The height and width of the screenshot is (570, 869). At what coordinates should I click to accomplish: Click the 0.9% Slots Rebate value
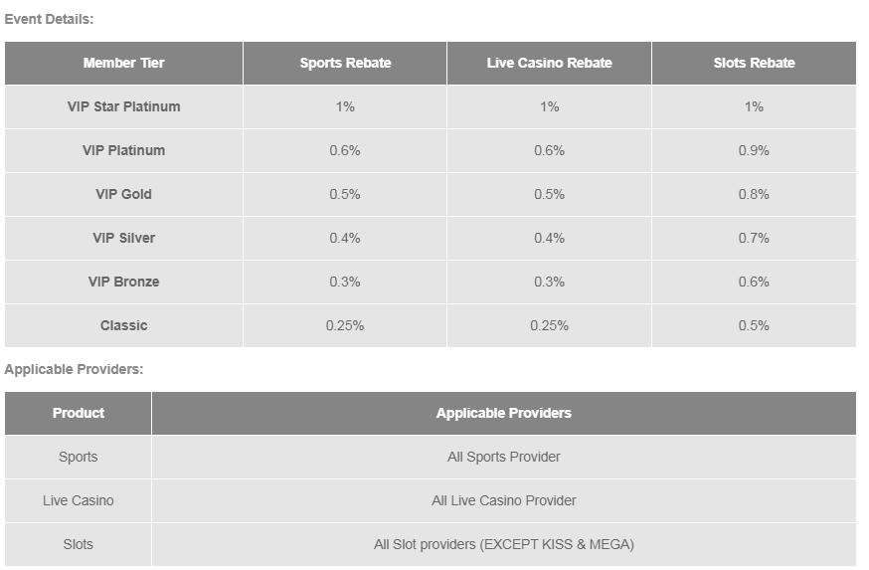point(754,150)
